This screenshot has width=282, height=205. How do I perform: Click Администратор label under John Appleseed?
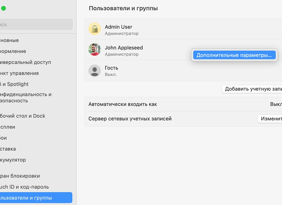(122, 54)
